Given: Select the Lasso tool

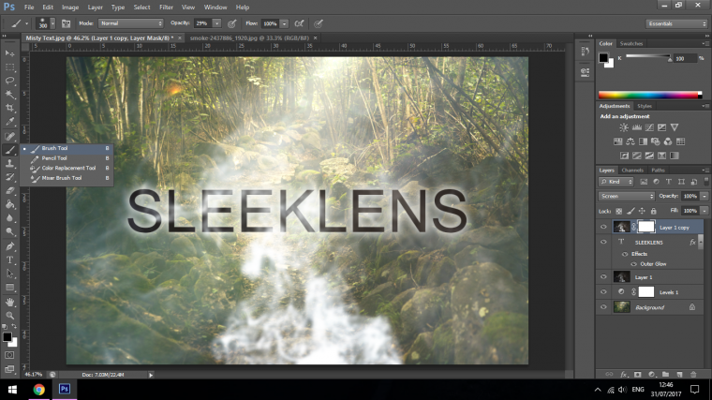Looking at the screenshot, I should 9,81.
